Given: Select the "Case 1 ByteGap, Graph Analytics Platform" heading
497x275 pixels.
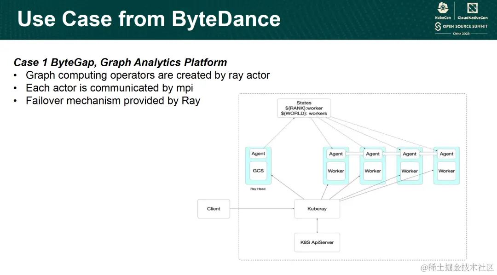Looking at the screenshot, I should pyautogui.click(x=121, y=62).
